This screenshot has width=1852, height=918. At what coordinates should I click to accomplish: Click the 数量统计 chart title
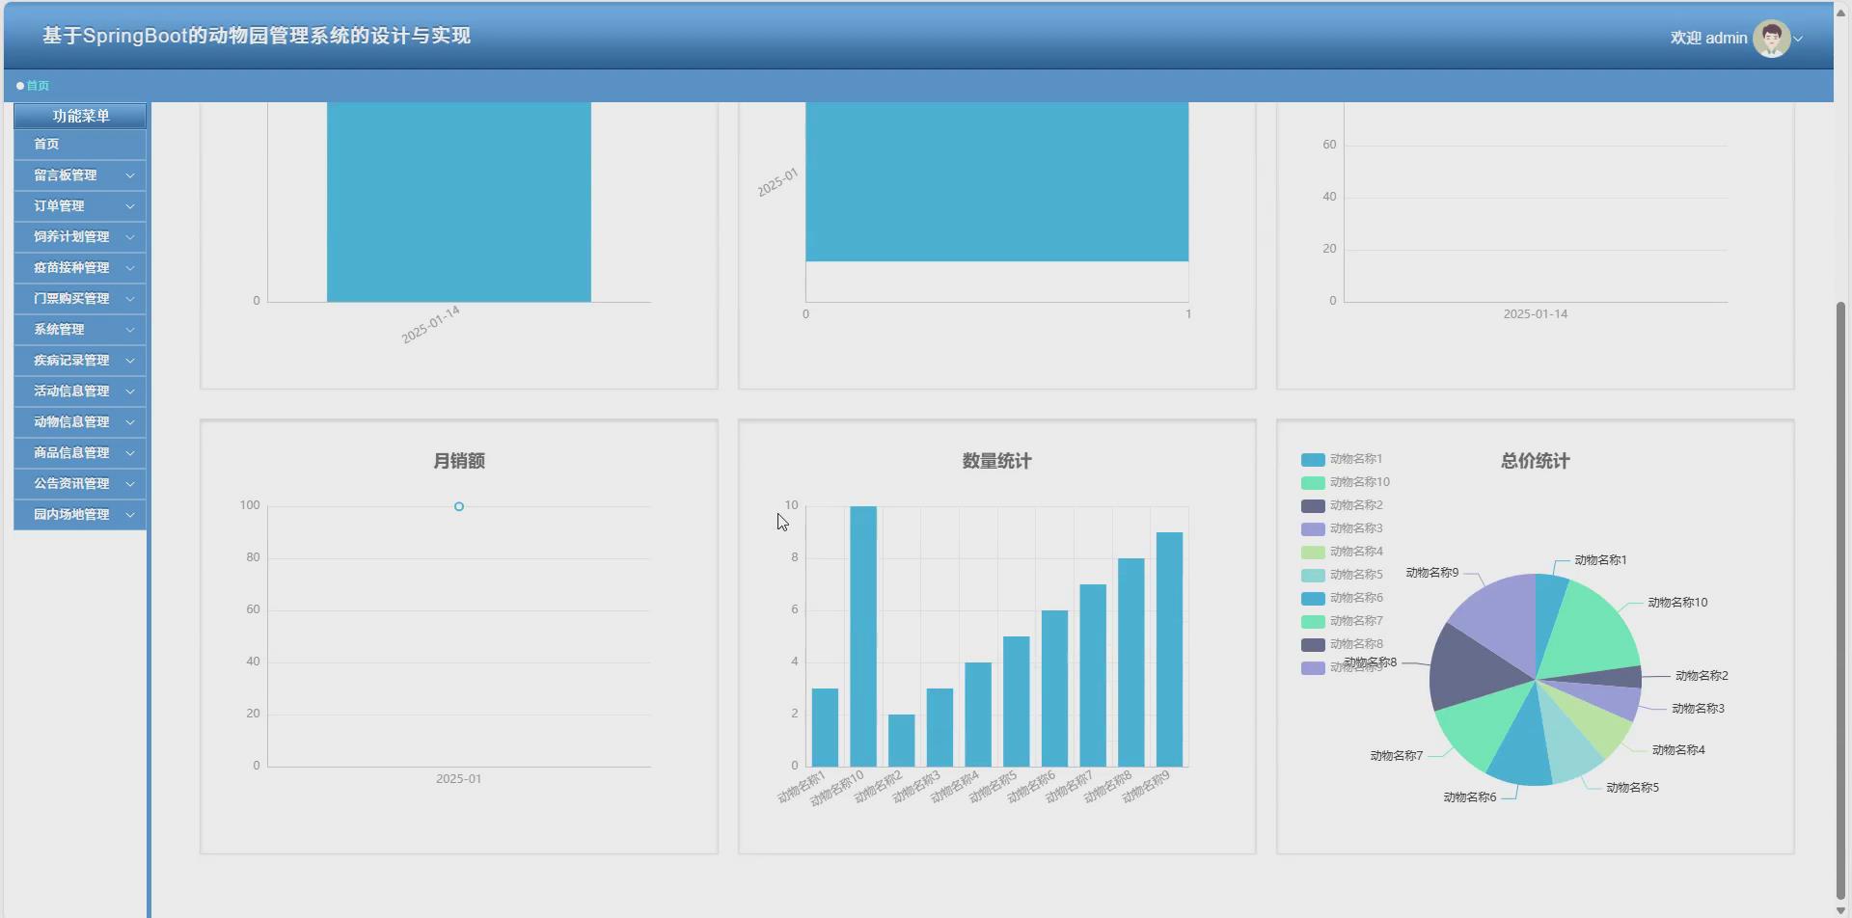click(x=996, y=461)
